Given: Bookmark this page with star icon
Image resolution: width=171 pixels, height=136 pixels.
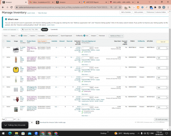Looking at the screenshot, I should 120,7.
